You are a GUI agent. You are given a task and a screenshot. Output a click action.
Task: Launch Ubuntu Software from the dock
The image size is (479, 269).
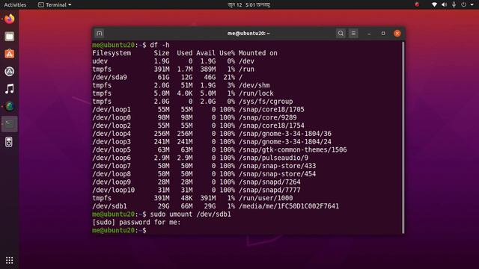[10, 54]
